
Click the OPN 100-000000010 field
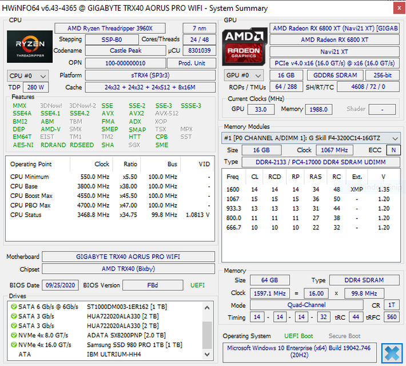click(x=126, y=63)
